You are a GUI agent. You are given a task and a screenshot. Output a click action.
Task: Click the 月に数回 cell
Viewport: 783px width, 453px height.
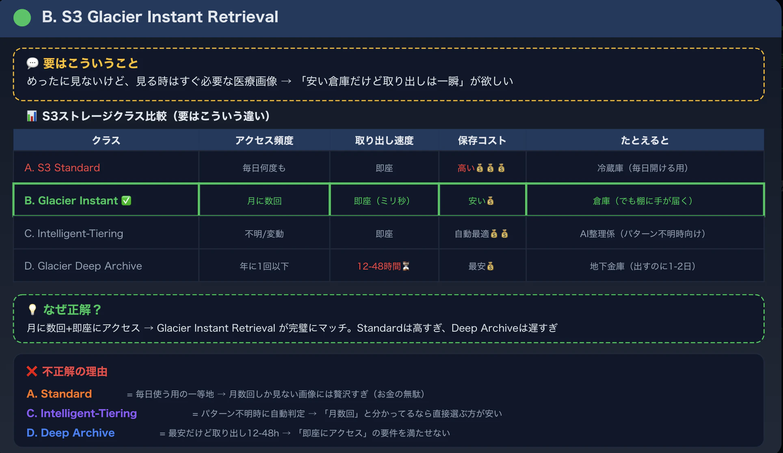pos(264,201)
